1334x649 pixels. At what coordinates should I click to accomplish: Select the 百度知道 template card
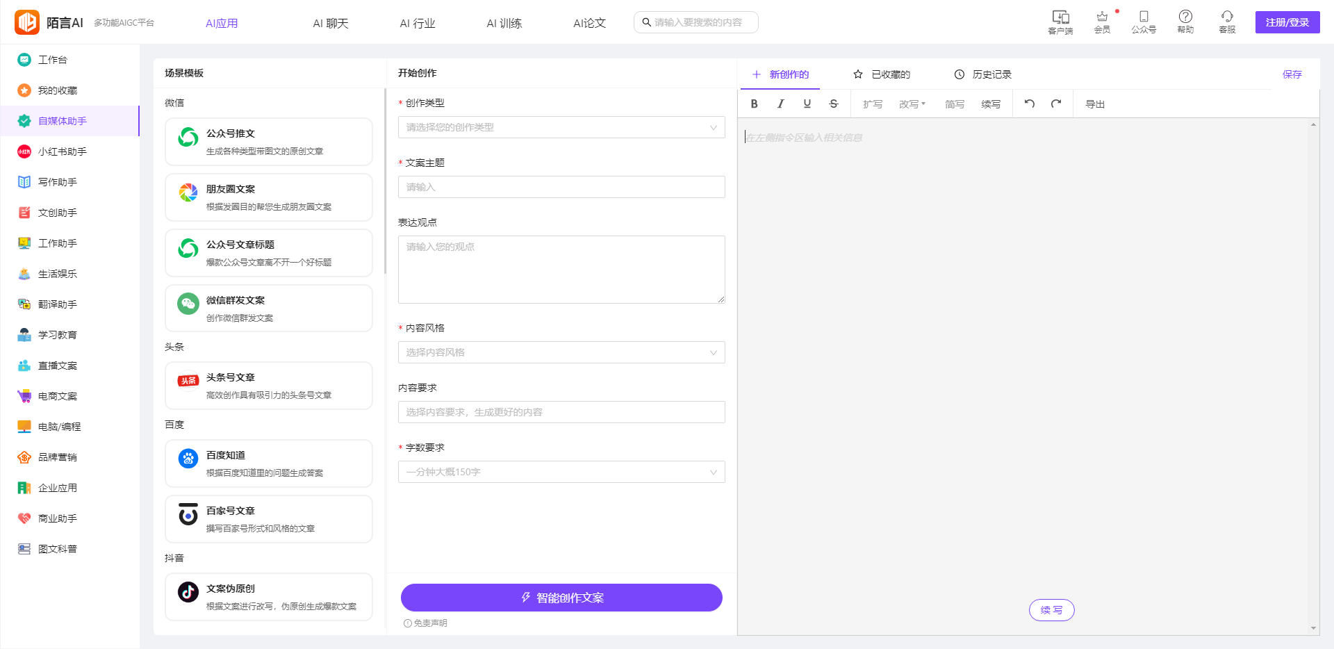pyautogui.click(x=269, y=463)
